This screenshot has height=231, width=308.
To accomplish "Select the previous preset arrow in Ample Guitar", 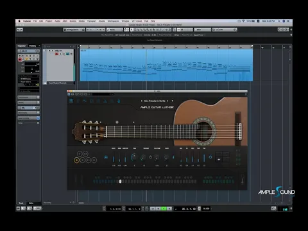I will click(141, 101).
